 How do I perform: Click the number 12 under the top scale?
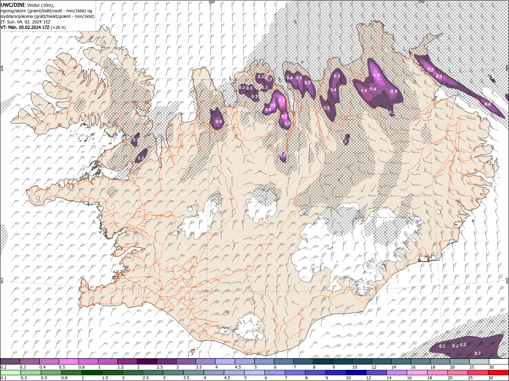(373, 368)
